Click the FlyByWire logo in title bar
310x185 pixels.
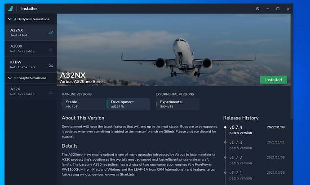point(10,9)
